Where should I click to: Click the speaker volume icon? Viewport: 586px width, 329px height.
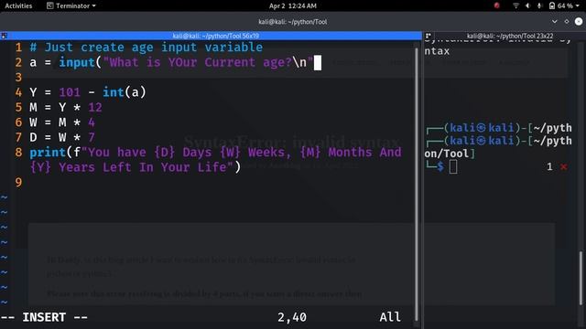(527, 5)
